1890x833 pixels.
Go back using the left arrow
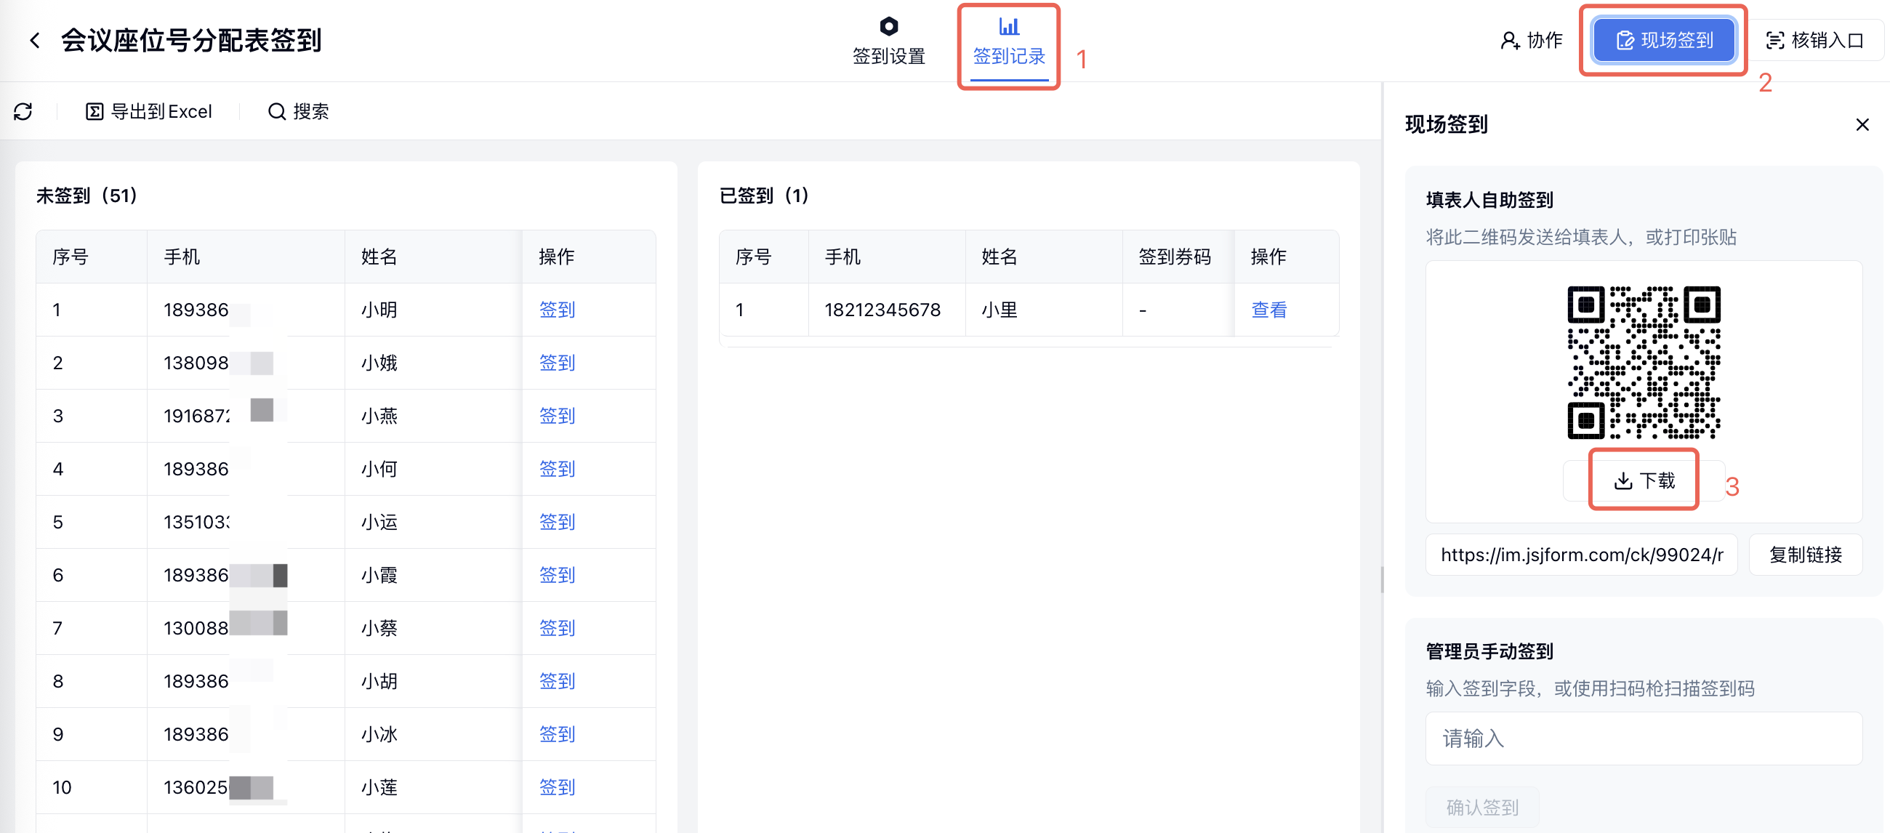[x=34, y=41]
